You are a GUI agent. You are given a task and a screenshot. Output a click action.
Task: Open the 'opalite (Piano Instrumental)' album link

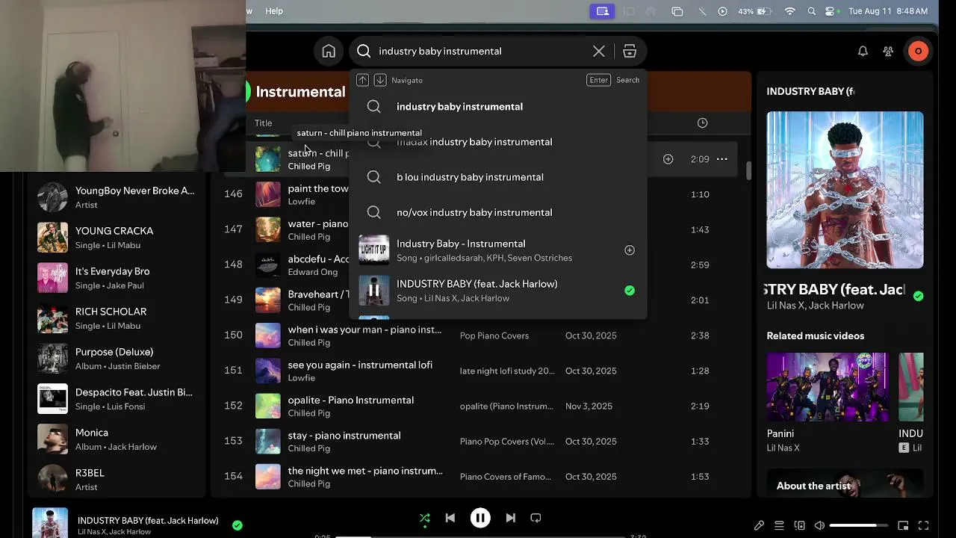coord(506,406)
